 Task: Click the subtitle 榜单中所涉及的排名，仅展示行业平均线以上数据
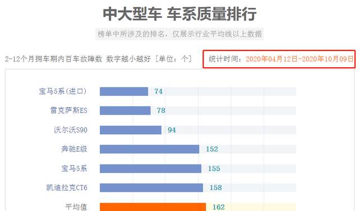point(179,34)
